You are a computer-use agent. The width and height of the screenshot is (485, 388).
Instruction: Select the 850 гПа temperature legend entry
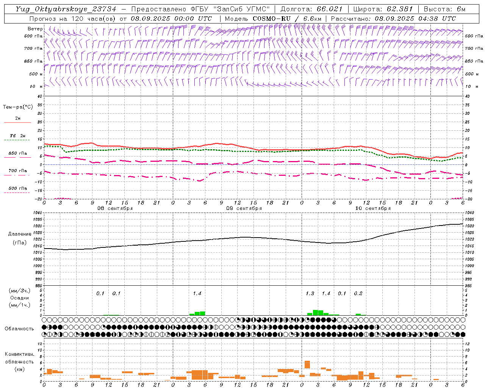tap(17, 153)
